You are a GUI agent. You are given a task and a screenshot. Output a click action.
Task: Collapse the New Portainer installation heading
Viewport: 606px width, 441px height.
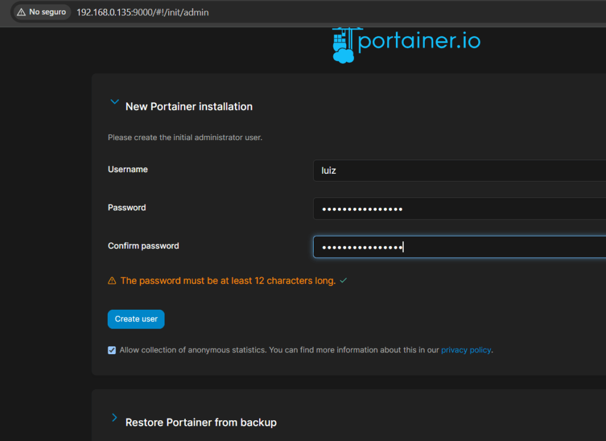pos(189,106)
